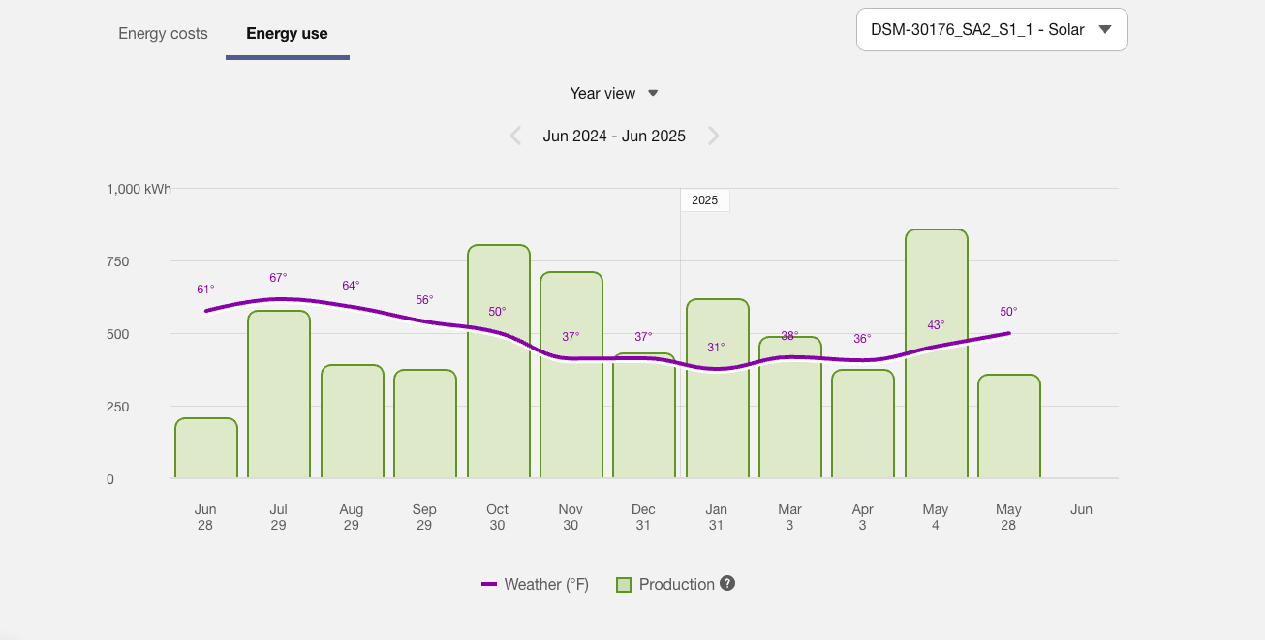The image size is (1265, 640).
Task: Click the 61° temperature label
Action: click(205, 288)
